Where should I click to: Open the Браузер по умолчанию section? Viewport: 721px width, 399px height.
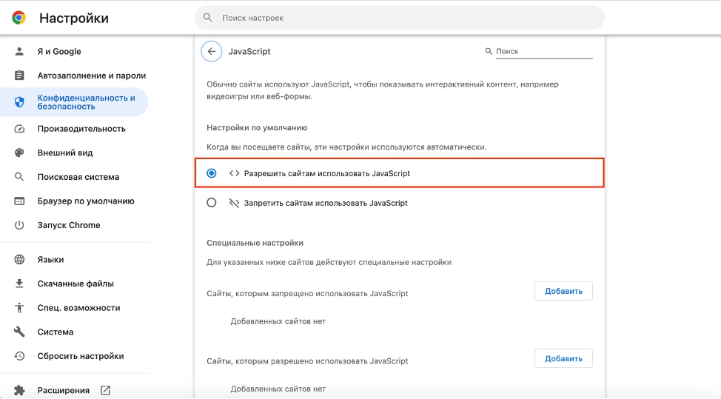(85, 201)
